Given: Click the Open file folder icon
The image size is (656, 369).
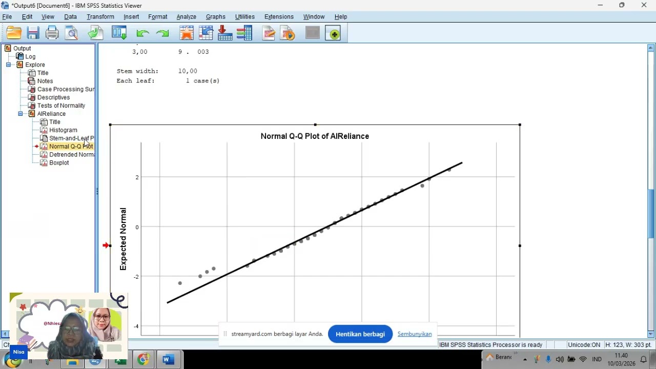Looking at the screenshot, I should (x=14, y=33).
